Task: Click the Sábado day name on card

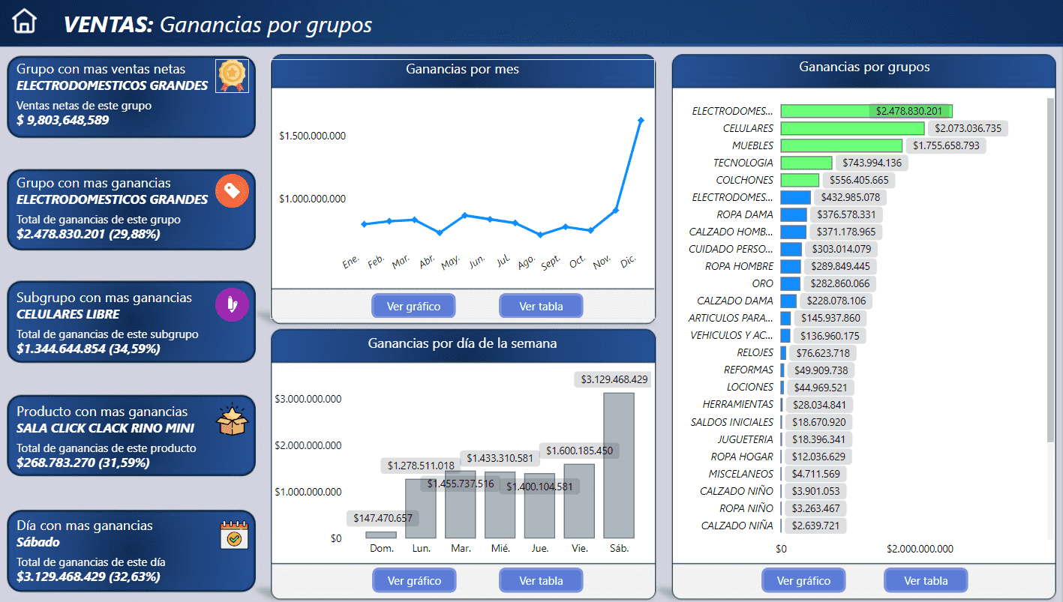Action: click(x=38, y=542)
